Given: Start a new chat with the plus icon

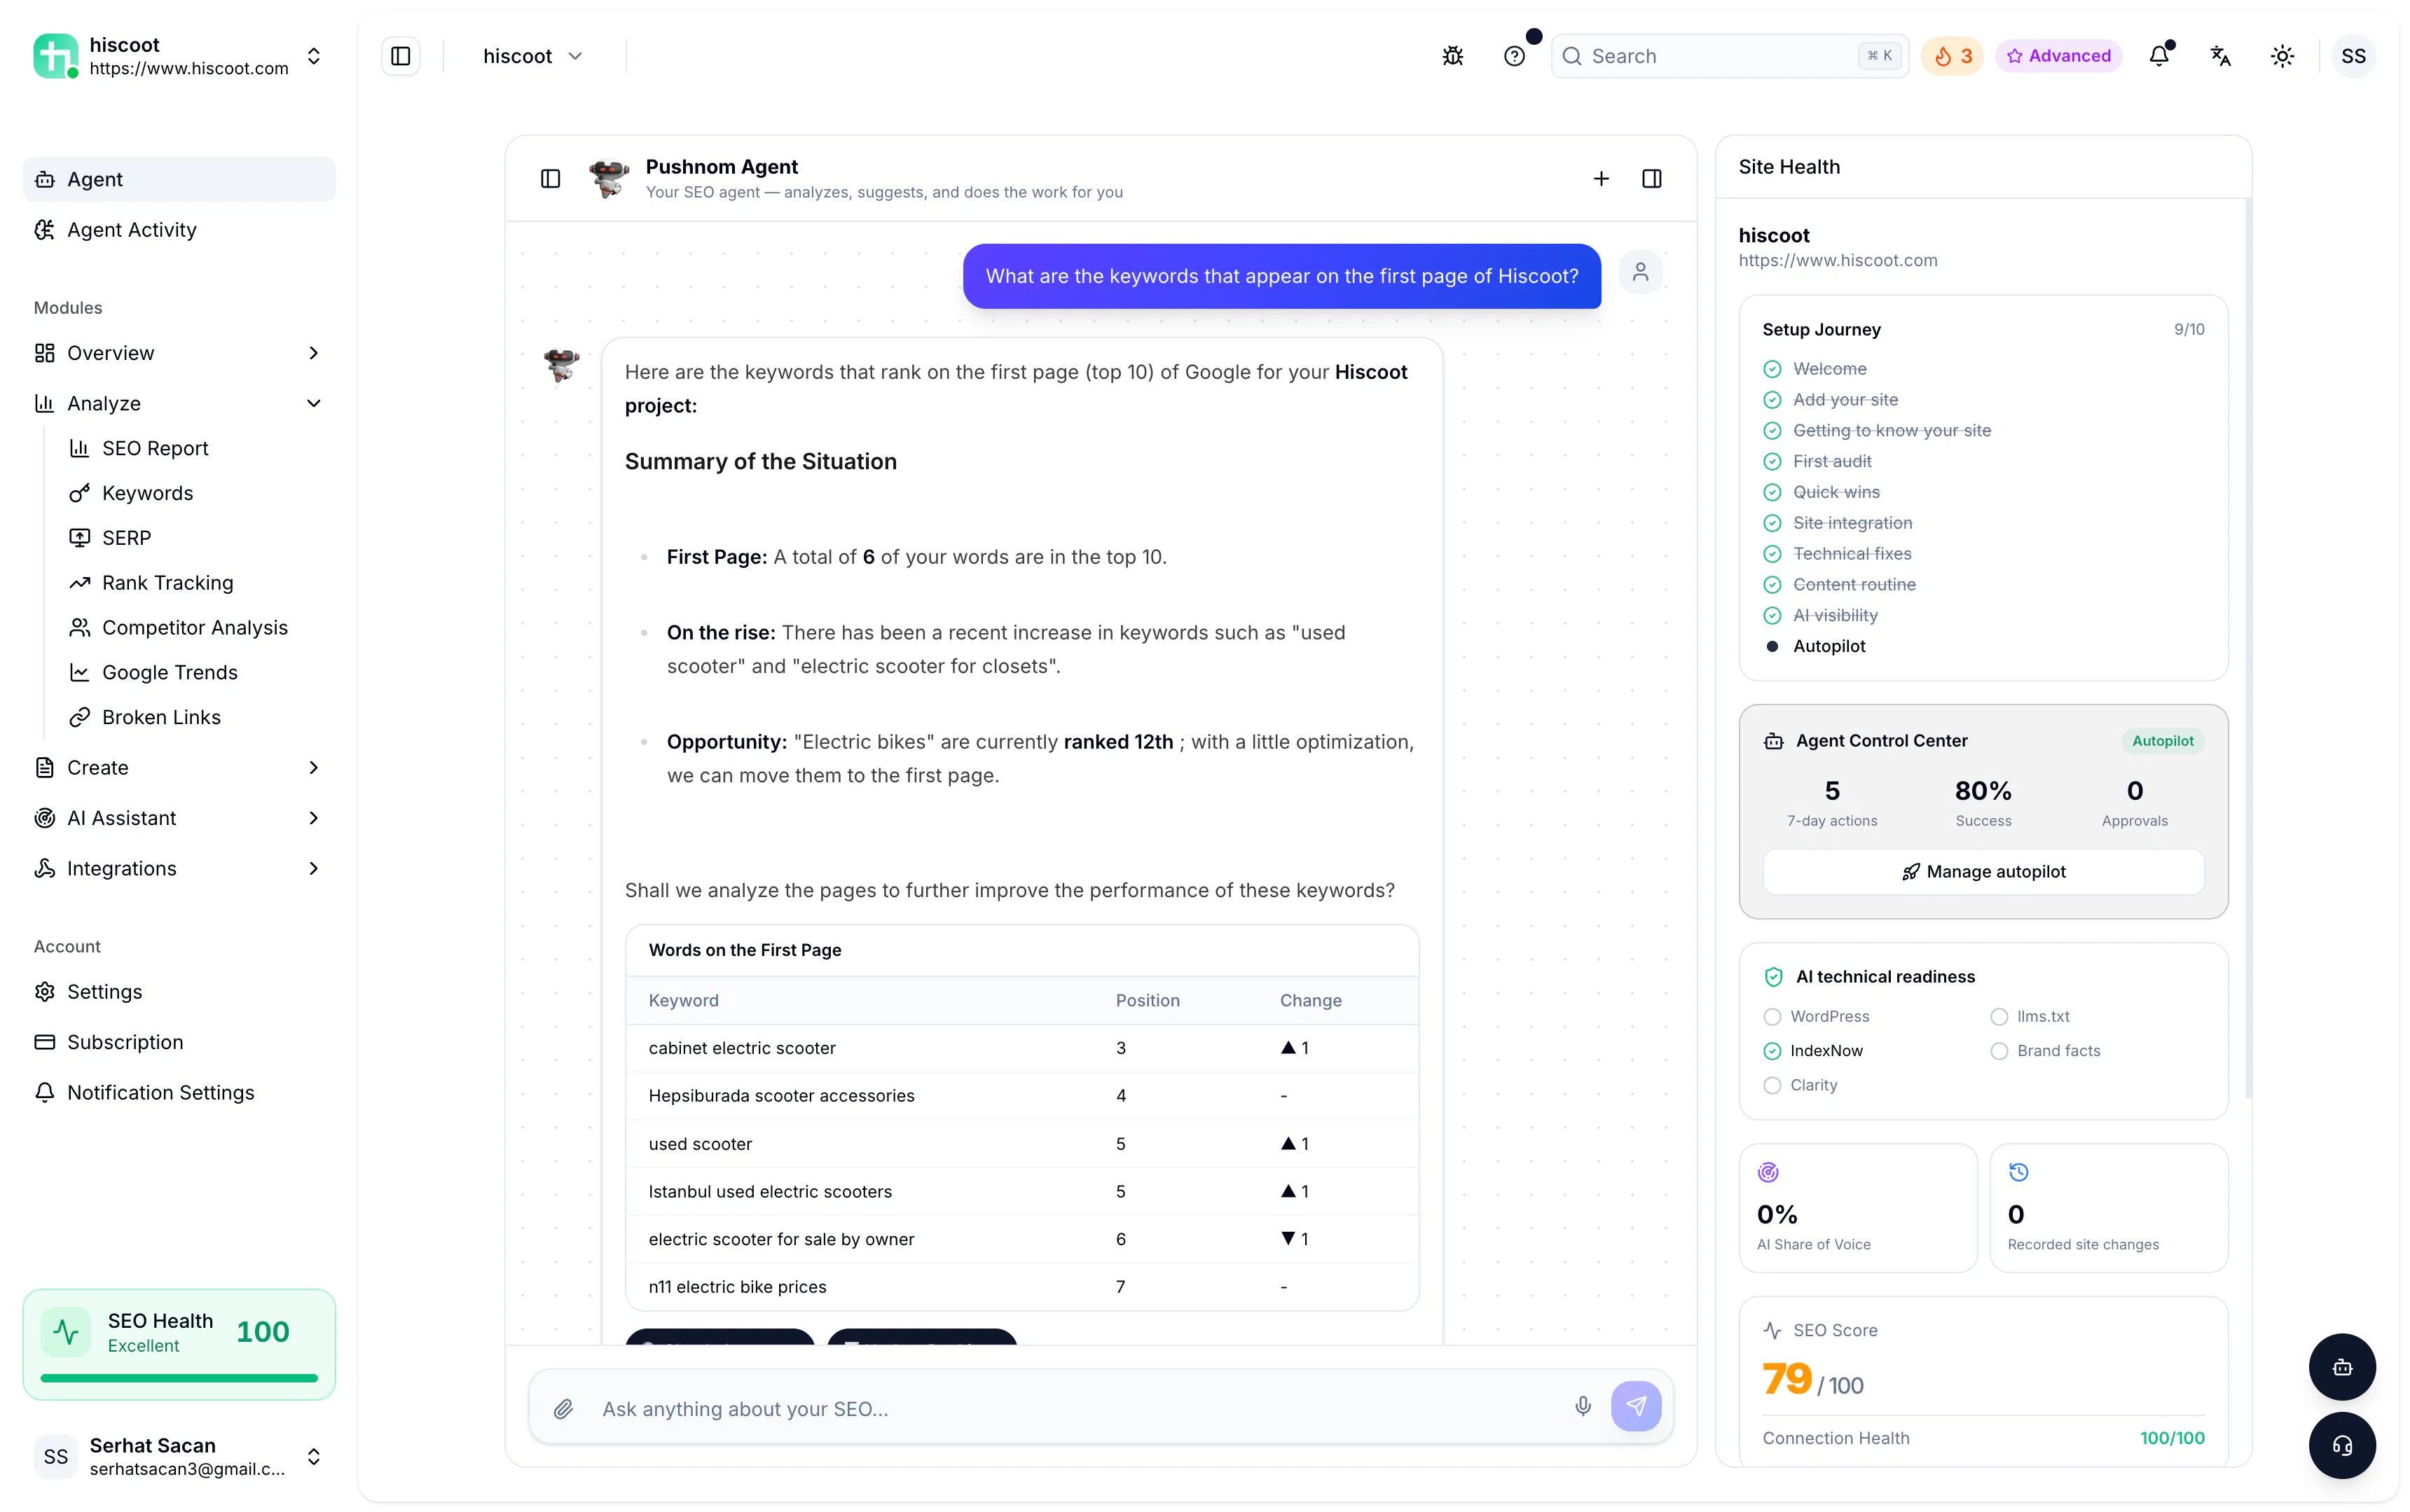Looking at the screenshot, I should pos(1601,178).
